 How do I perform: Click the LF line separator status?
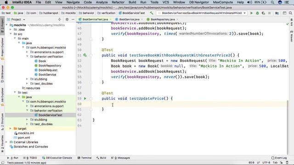tap(258, 163)
